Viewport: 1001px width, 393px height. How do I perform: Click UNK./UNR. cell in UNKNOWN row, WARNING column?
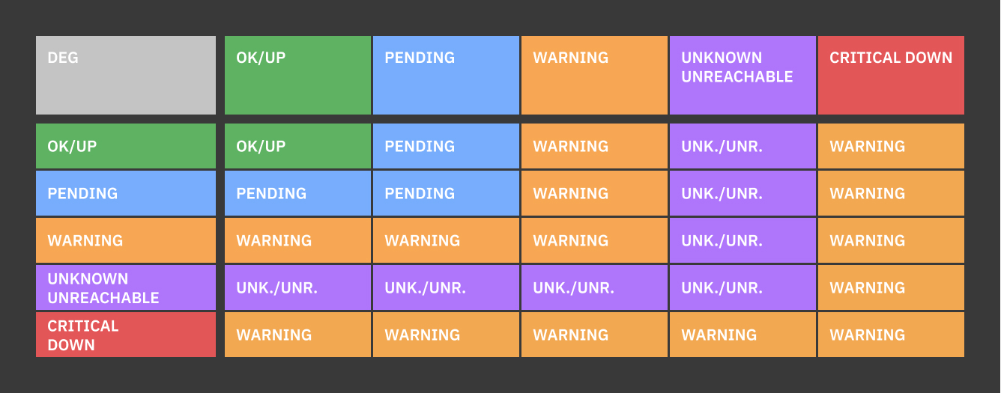pos(594,287)
